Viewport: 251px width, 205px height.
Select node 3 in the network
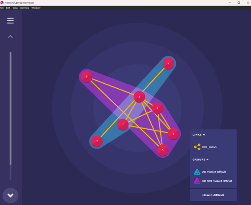point(139,97)
